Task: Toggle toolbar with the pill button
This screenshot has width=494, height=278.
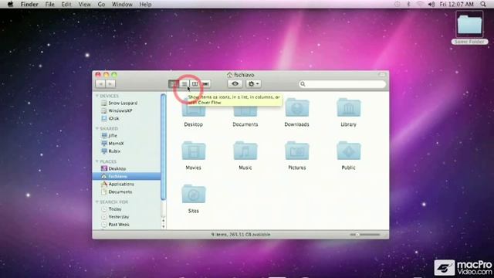Action: point(382,75)
